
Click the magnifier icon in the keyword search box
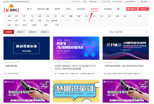tap(147, 32)
